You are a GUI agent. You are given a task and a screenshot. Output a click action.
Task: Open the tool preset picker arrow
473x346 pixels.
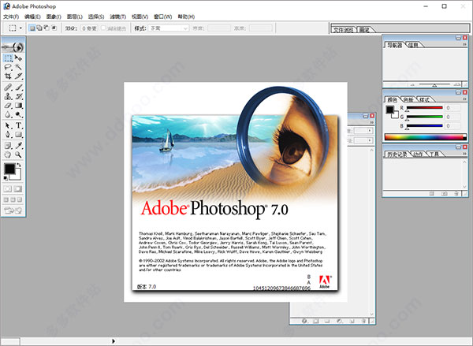[x=20, y=28]
